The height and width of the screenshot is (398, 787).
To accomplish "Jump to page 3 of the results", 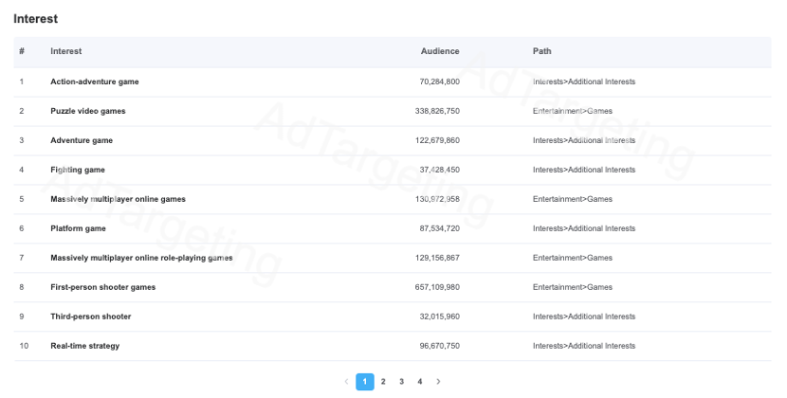I will coord(401,382).
